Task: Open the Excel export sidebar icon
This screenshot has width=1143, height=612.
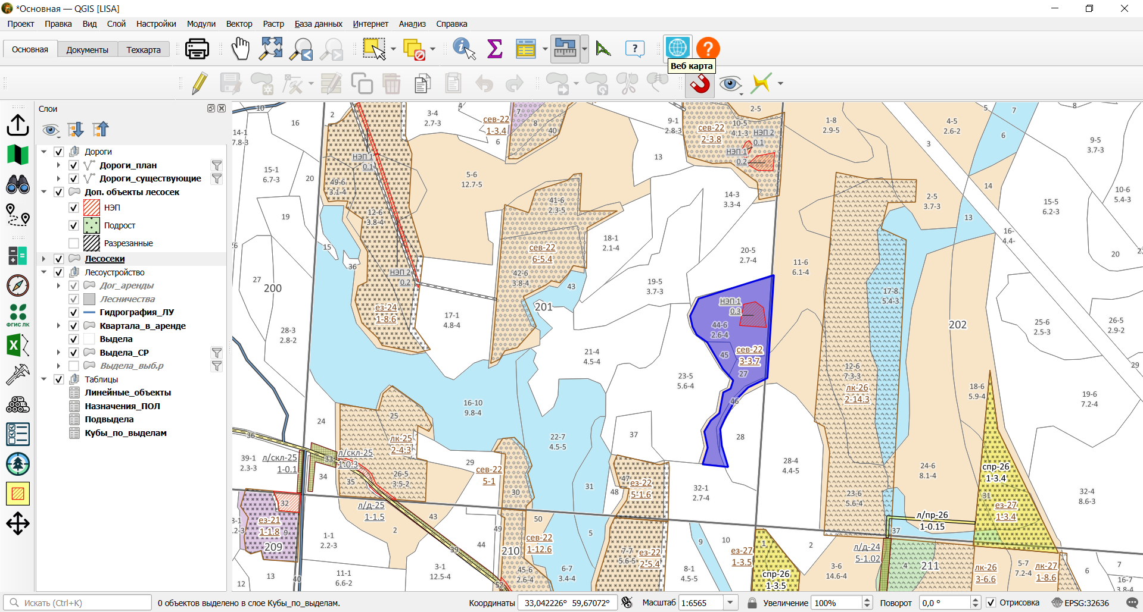Action: click(x=18, y=345)
